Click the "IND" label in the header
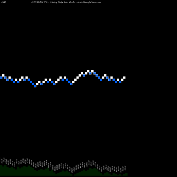This screenshot has height=177, width=177. [x=4, y=2]
